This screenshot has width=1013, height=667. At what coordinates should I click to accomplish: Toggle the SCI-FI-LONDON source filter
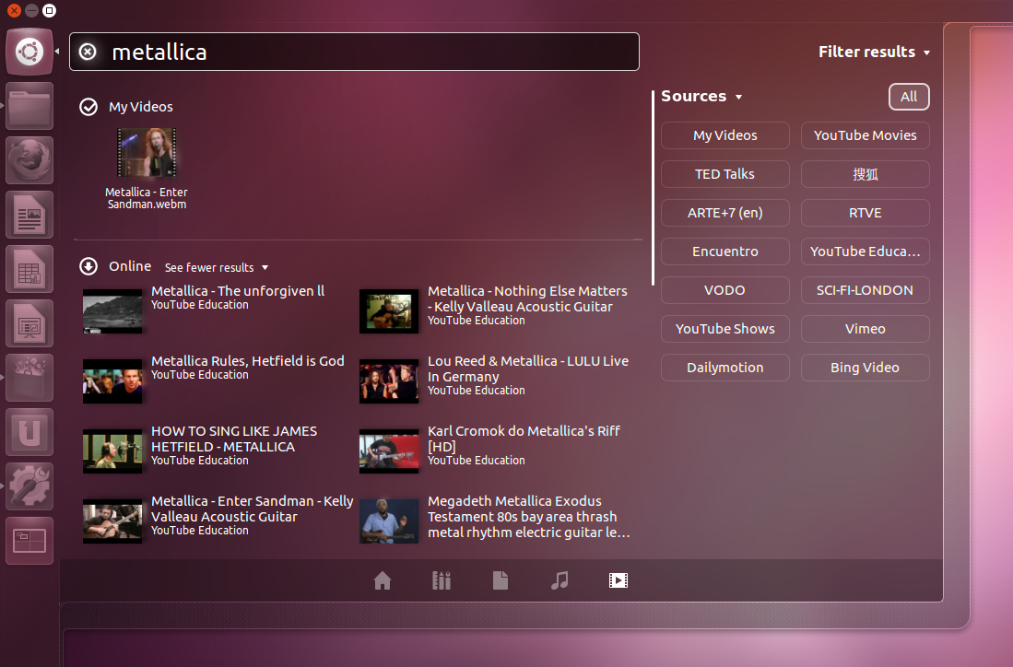tap(865, 290)
